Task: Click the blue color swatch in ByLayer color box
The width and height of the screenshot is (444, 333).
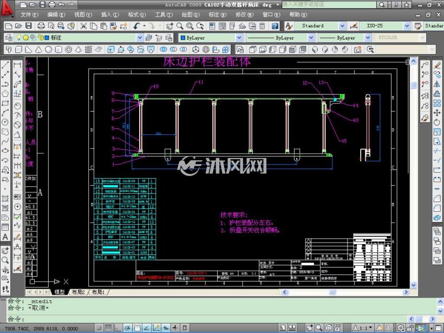Action: point(182,38)
